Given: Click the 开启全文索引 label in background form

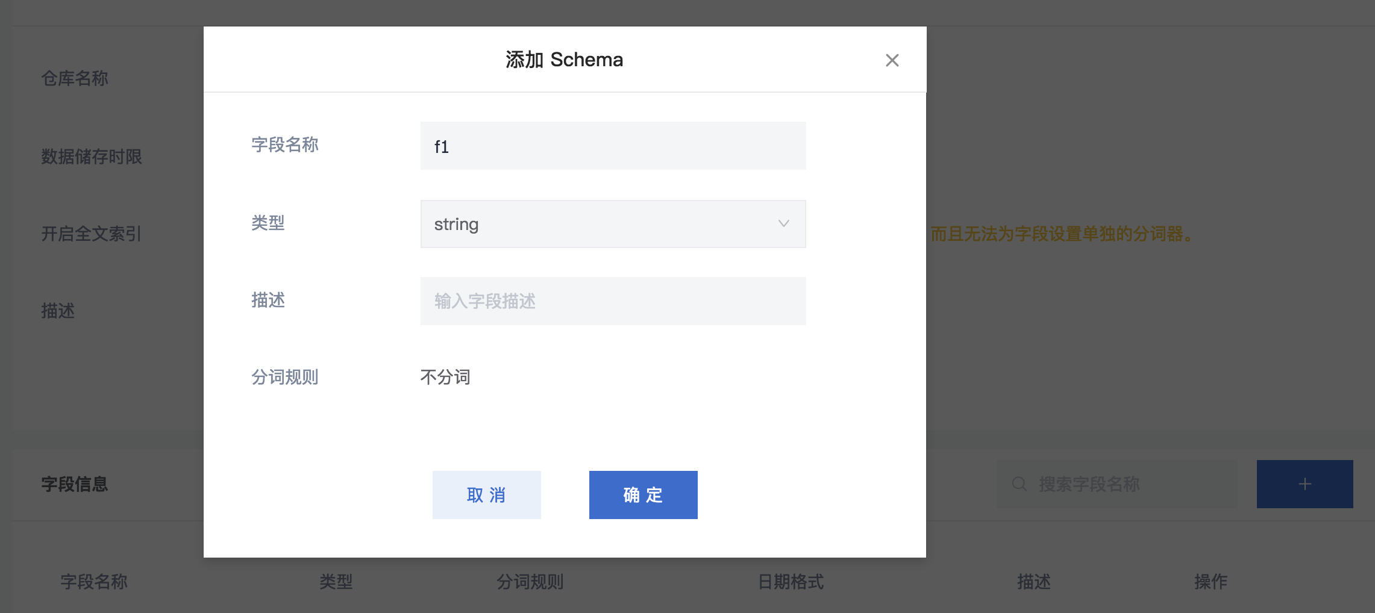Looking at the screenshot, I should coord(92,234).
